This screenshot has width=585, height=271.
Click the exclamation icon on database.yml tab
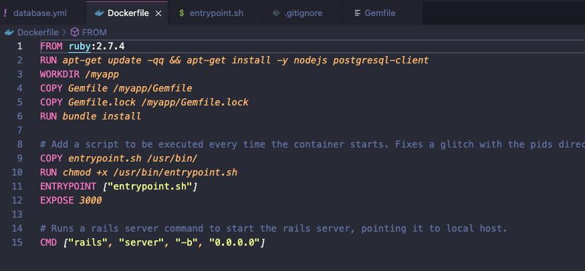click(x=5, y=13)
